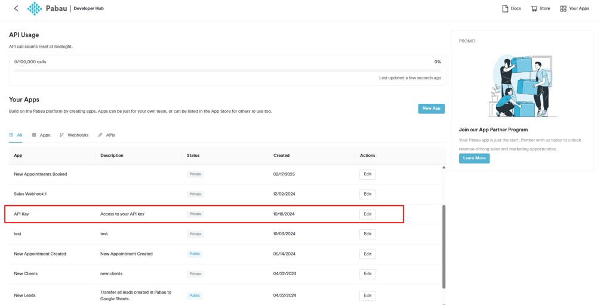This screenshot has width=600, height=305.
Task: Click the New App button
Action: point(431,109)
